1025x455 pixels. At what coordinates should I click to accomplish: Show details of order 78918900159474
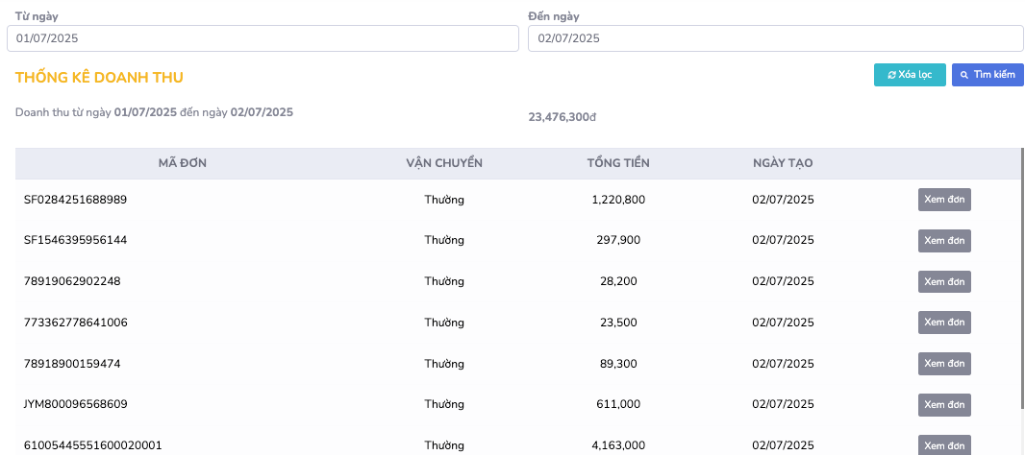pyautogui.click(x=944, y=364)
